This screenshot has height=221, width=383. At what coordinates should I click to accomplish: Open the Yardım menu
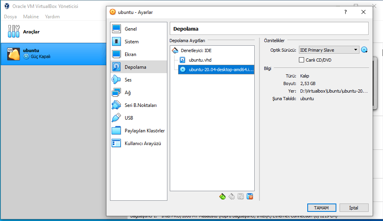[52, 17]
